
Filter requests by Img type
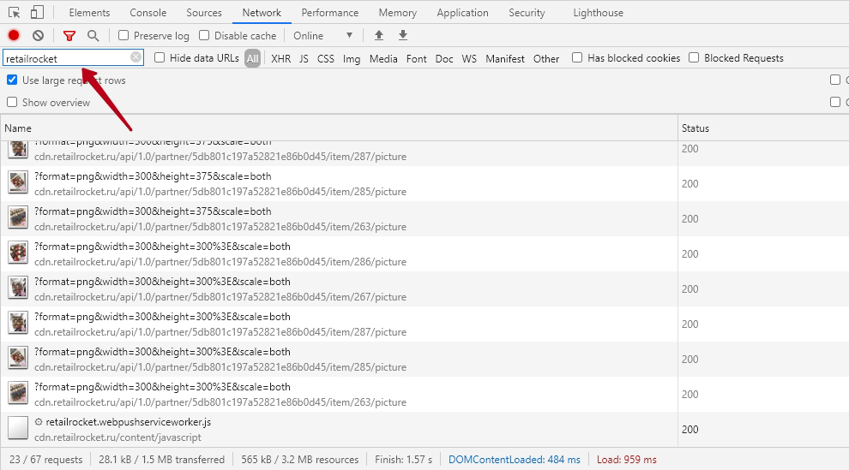[x=352, y=58]
